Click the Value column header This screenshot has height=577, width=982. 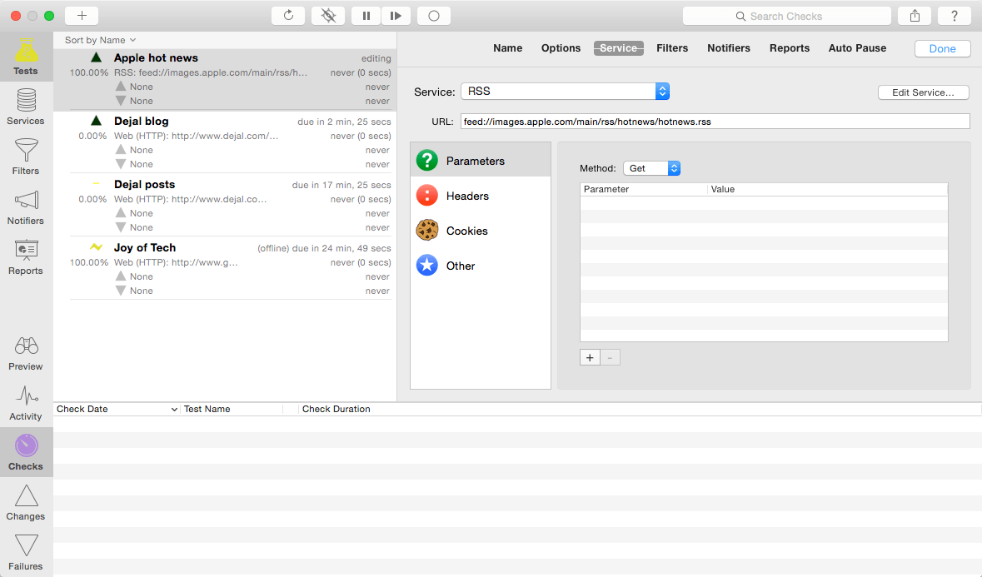pyautogui.click(x=827, y=189)
